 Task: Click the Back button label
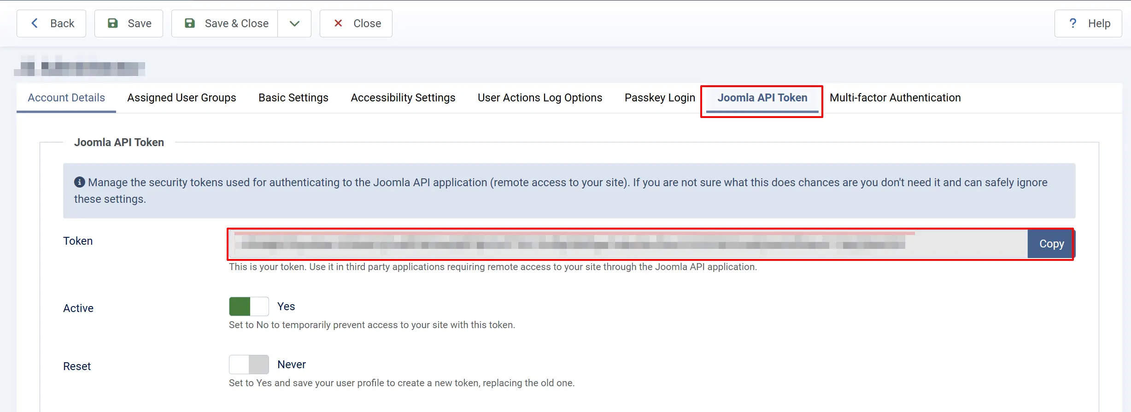(62, 24)
